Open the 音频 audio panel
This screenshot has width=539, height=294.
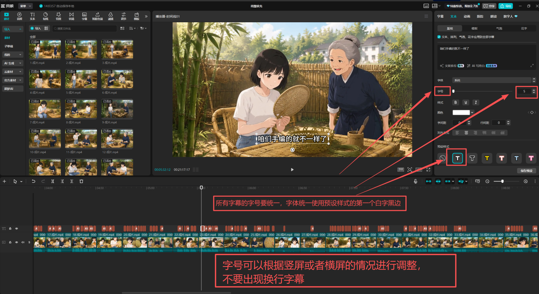coord(19,16)
